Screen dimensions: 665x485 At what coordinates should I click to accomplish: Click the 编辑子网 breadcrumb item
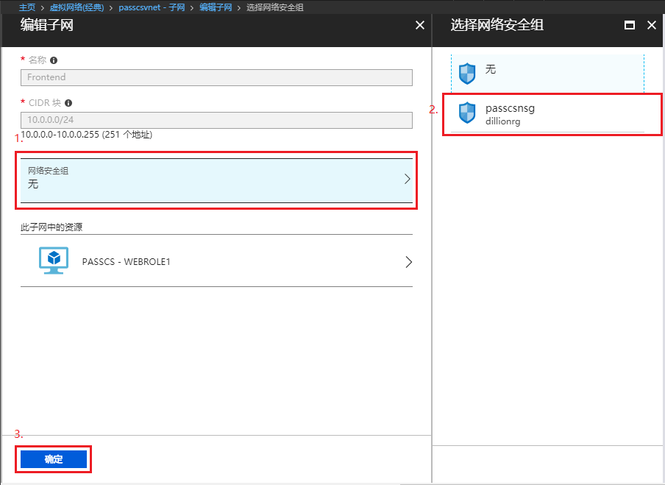216,7
